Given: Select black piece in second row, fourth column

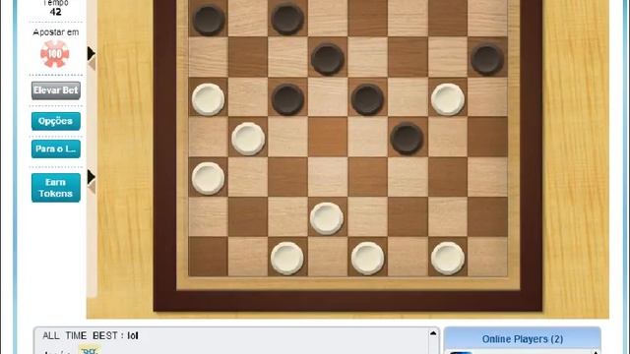Looking at the screenshot, I should click(328, 59).
